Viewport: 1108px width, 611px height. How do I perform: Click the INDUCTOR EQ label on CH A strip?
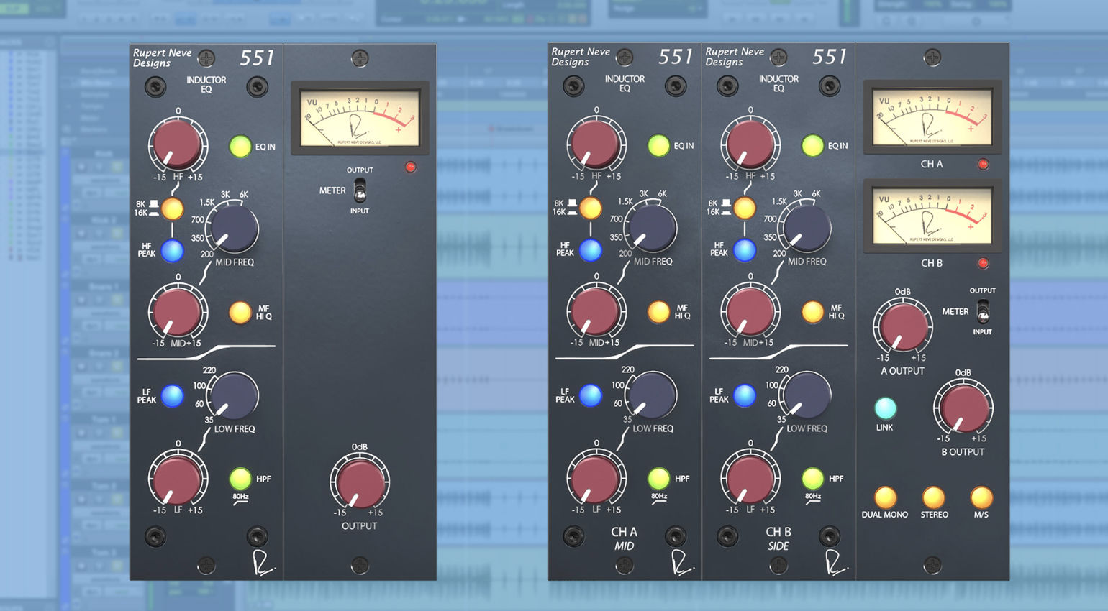pyautogui.click(x=625, y=83)
